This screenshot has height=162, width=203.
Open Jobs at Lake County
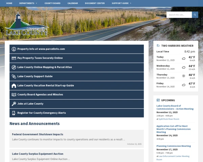tap(77, 104)
